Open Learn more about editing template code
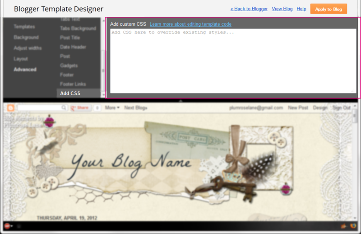Screen dimensions: 361x234 190,24
